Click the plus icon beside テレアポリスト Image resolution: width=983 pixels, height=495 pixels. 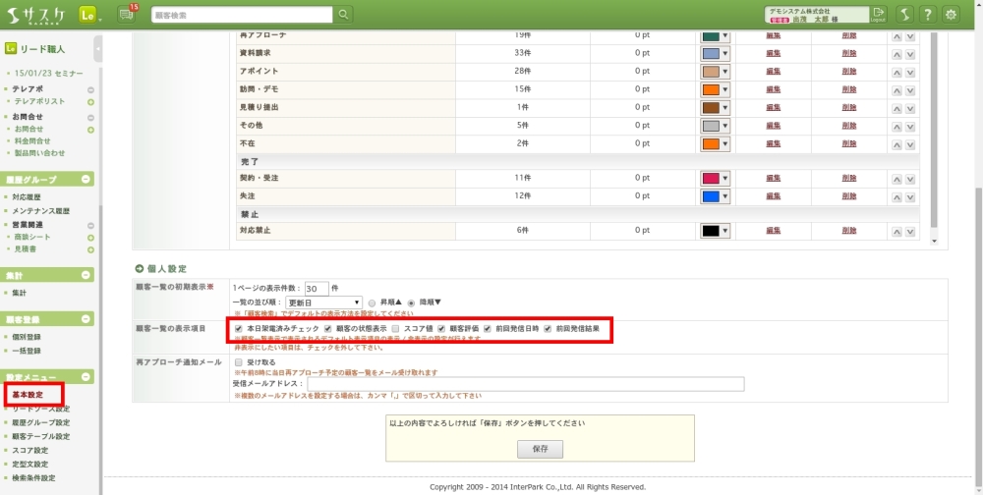[x=90, y=101]
